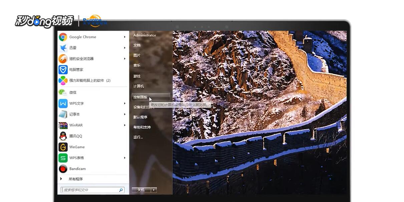The width and height of the screenshot is (404, 202).
Task: Open shutdown options arrow beside 关机
Action: click(154, 190)
